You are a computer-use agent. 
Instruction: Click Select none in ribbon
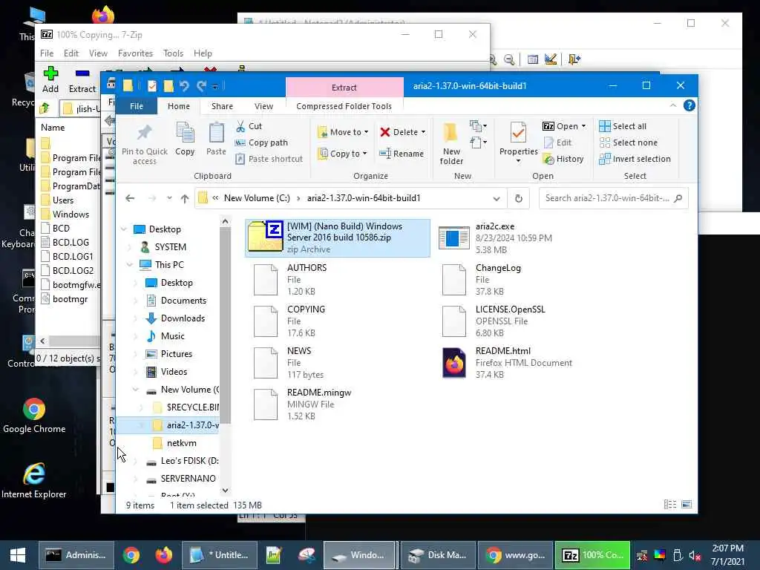629,142
